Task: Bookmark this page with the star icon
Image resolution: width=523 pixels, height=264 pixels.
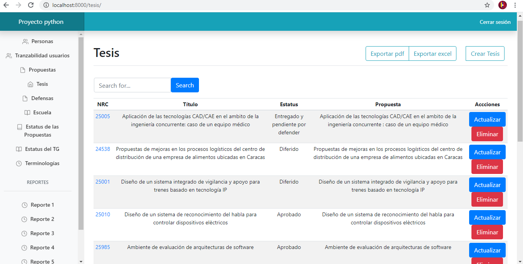Action: (x=487, y=5)
